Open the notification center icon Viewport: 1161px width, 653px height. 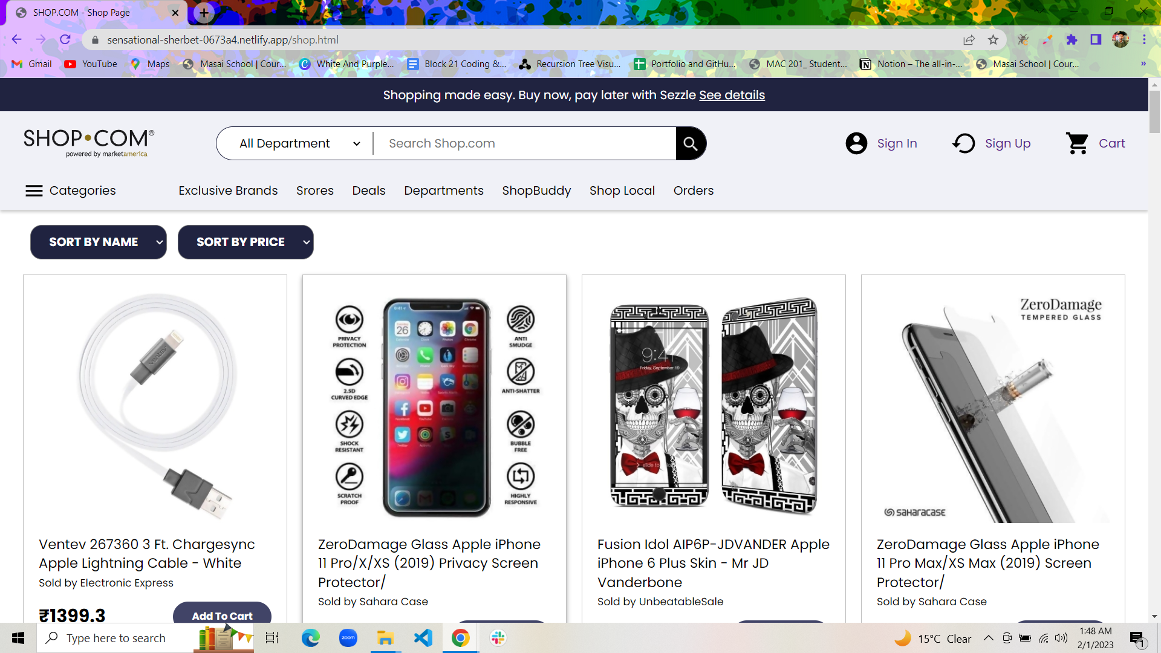click(x=1137, y=638)
